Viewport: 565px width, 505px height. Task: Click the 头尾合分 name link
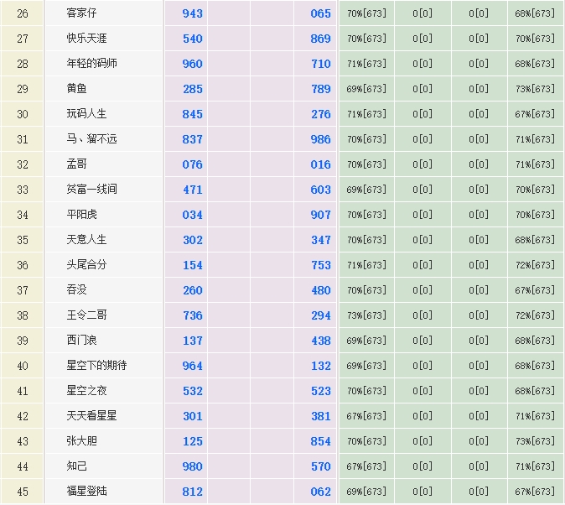[x=87, y=265]
